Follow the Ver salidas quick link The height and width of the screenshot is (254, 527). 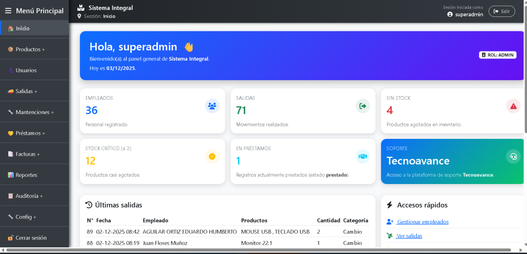click(x=409, y=235)
